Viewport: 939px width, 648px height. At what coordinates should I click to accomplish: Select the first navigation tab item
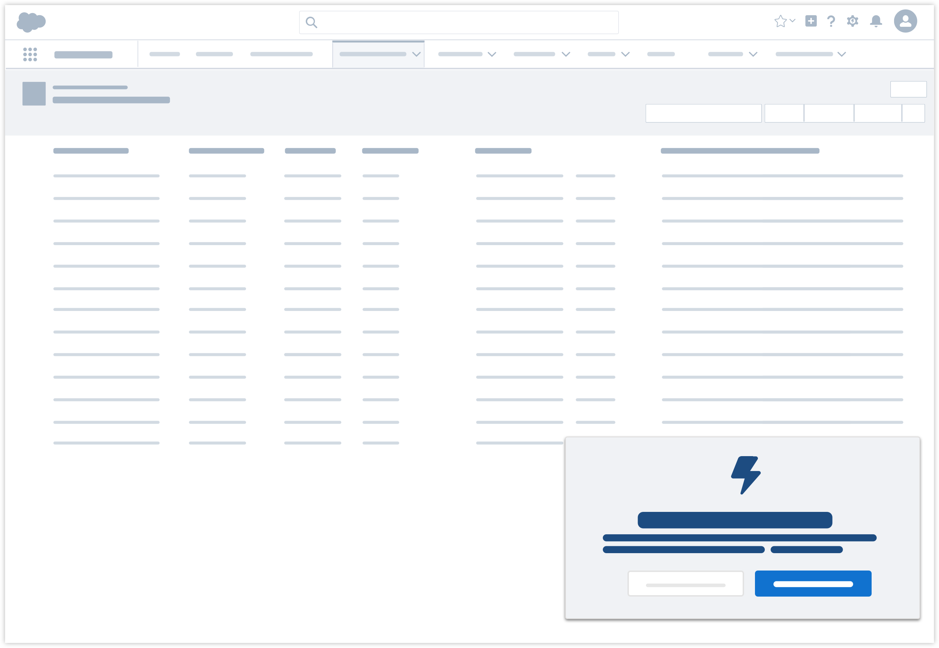pos(164,54)
